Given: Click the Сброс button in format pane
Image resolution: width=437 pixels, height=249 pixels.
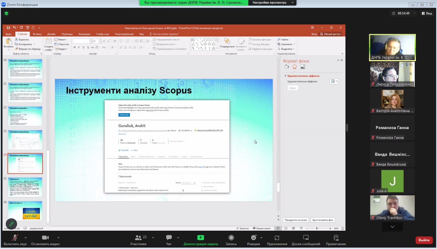Looking at the screenshot, I should click(293, 88).
